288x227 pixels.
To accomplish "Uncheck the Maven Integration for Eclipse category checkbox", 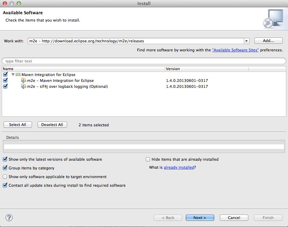I will 5,74.
